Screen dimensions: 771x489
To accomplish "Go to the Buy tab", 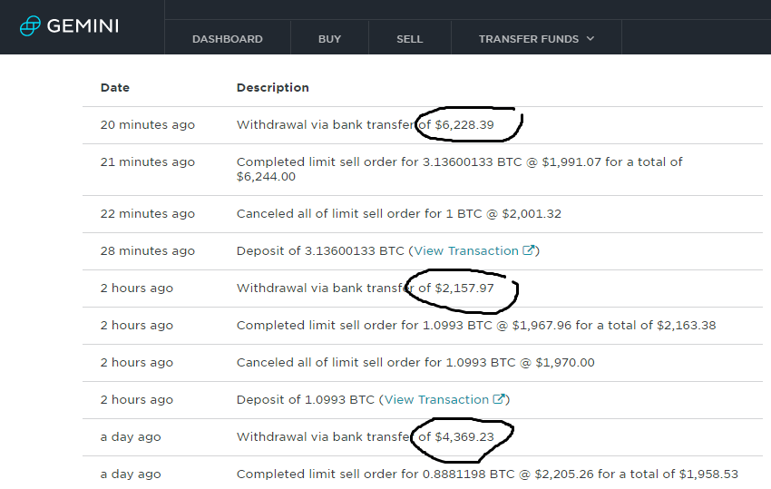I will 329,39.
